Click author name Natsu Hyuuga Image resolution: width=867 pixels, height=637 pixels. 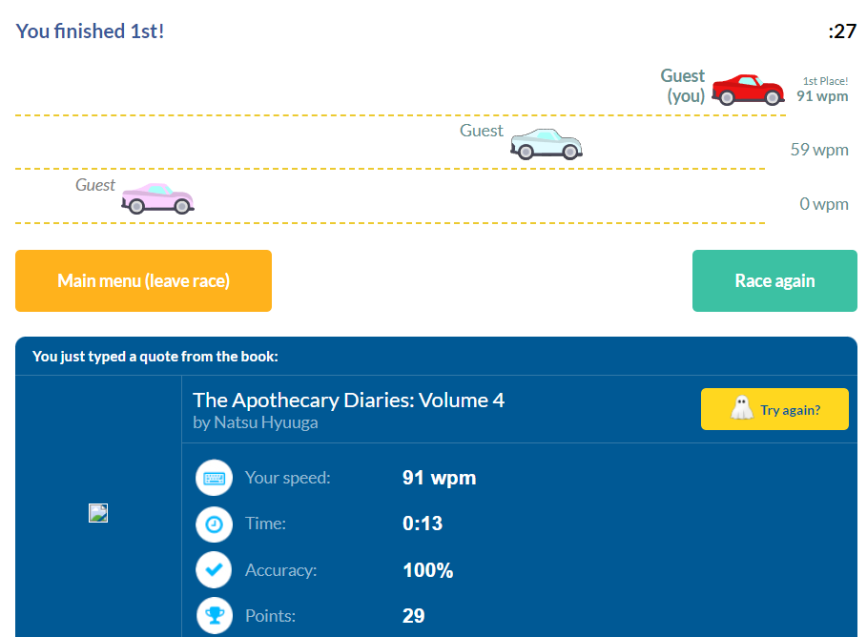coord(256,422)
